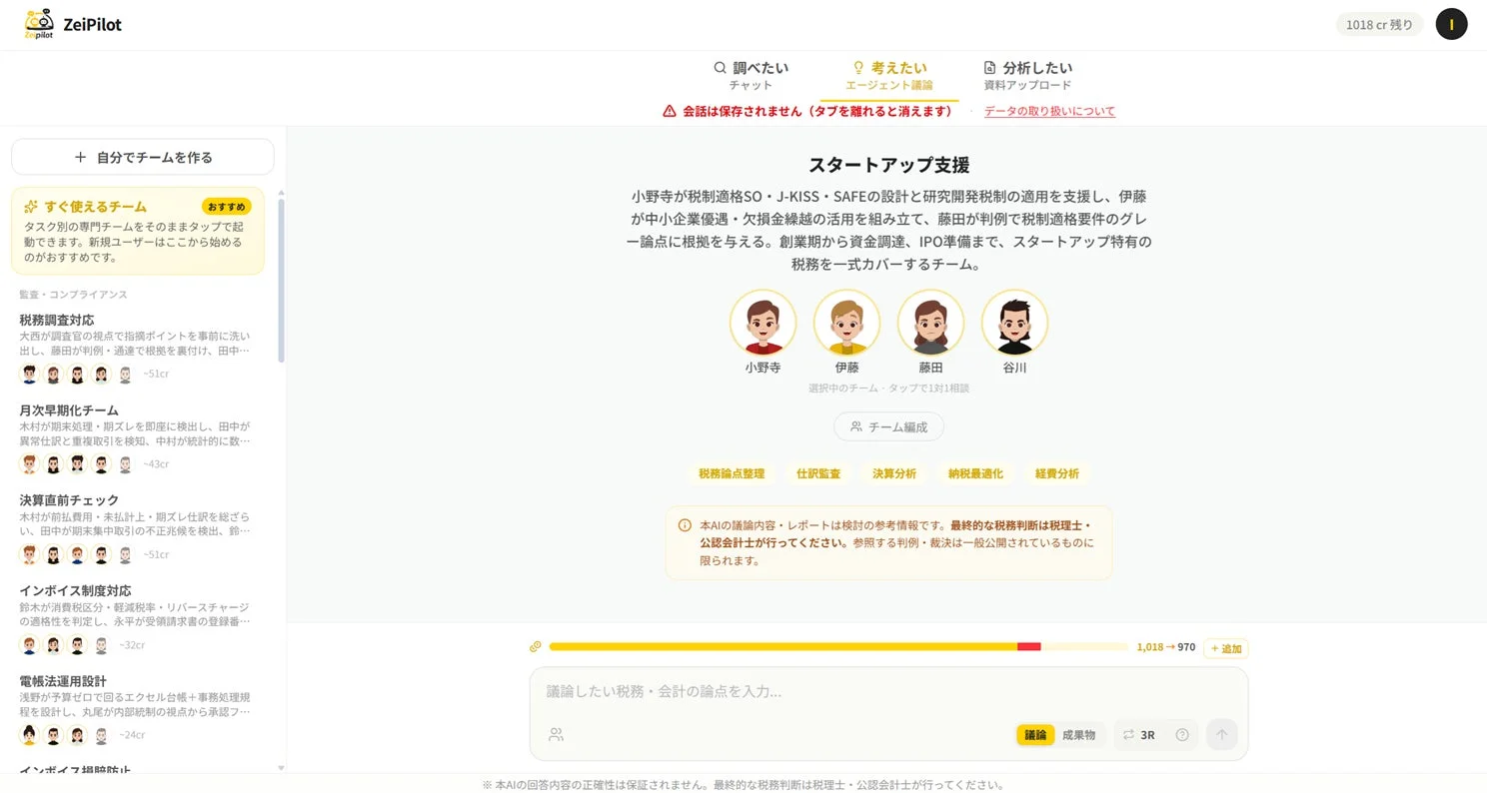Click the + 追加 credits button
Screen dimensions: 1487x793
click(1225, 648)
